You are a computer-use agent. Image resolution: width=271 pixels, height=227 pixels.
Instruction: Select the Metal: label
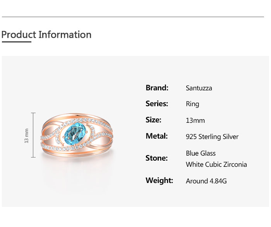(x=156, y=136)
